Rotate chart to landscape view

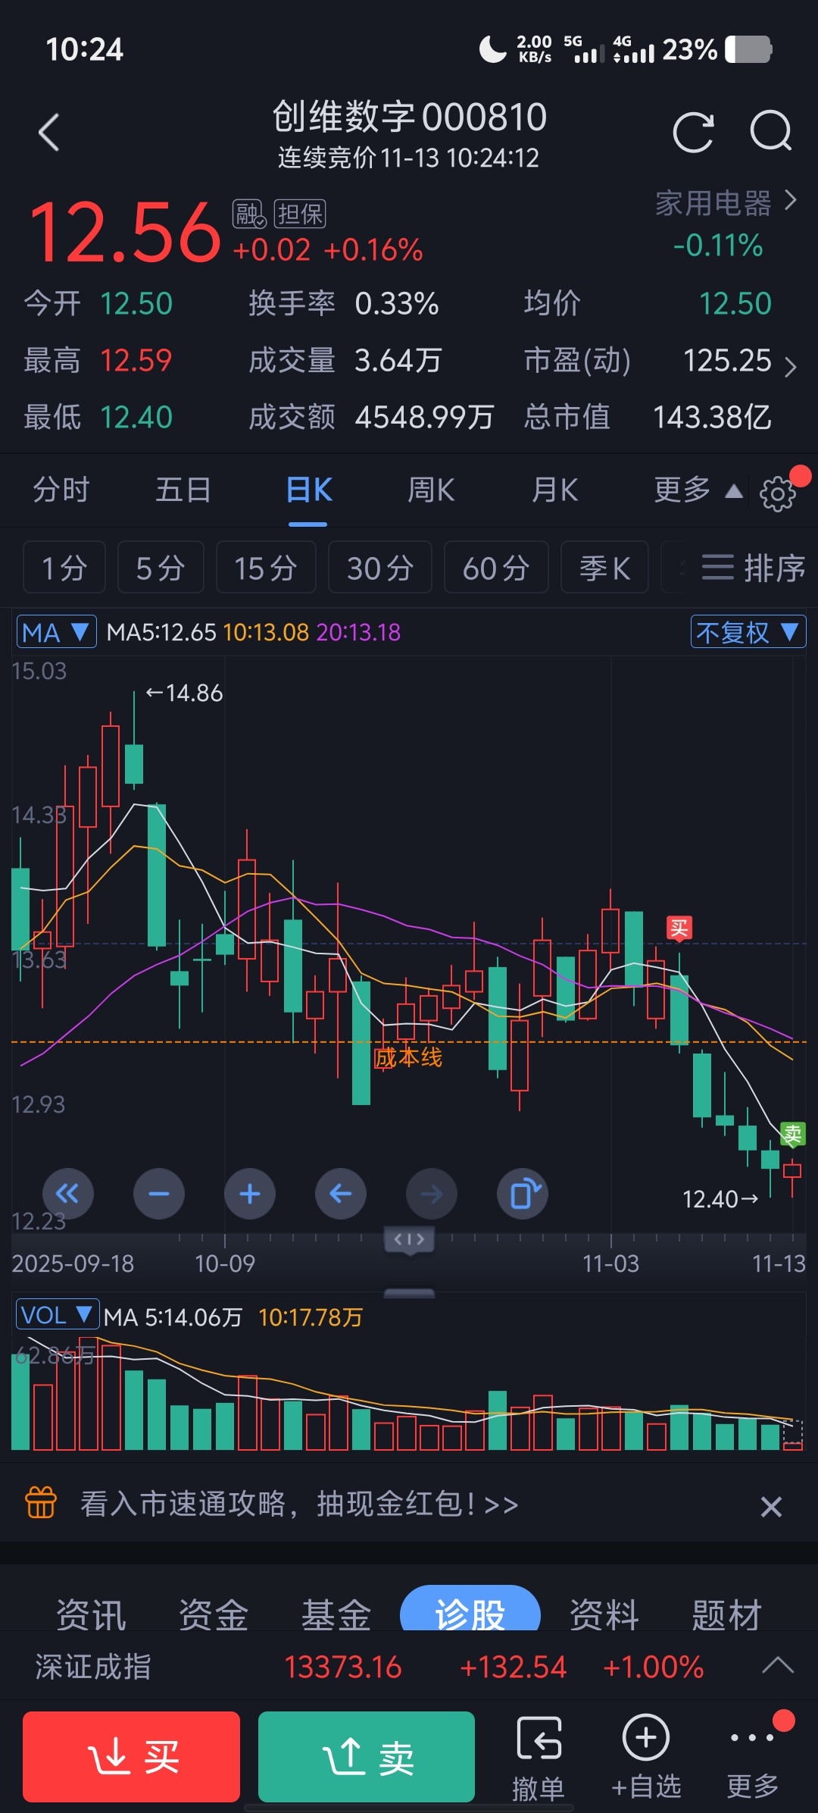(x=523, y=1194)
